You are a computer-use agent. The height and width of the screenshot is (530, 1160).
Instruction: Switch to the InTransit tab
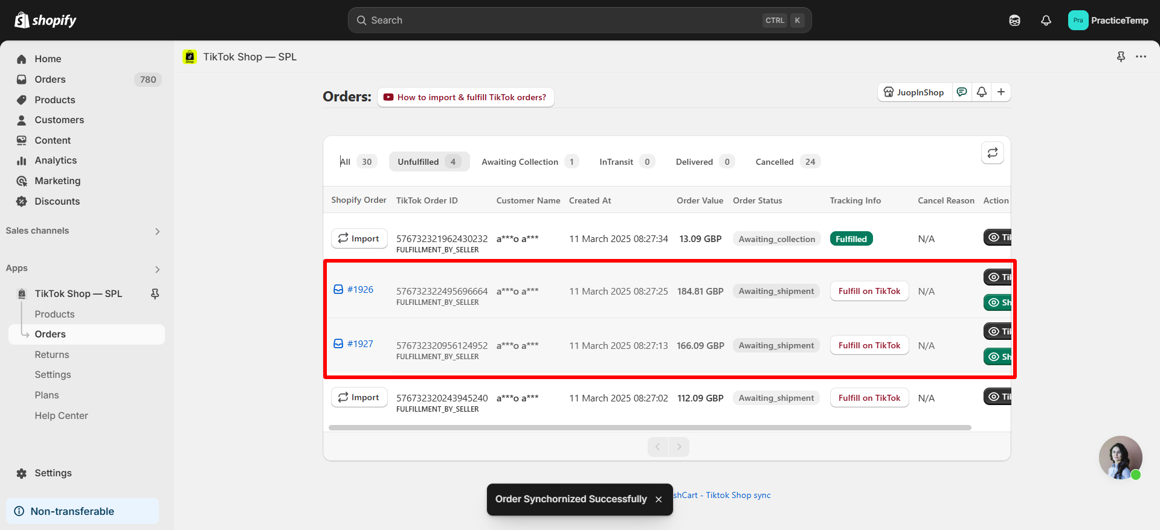pyautogui.click(x=627, y=162)
